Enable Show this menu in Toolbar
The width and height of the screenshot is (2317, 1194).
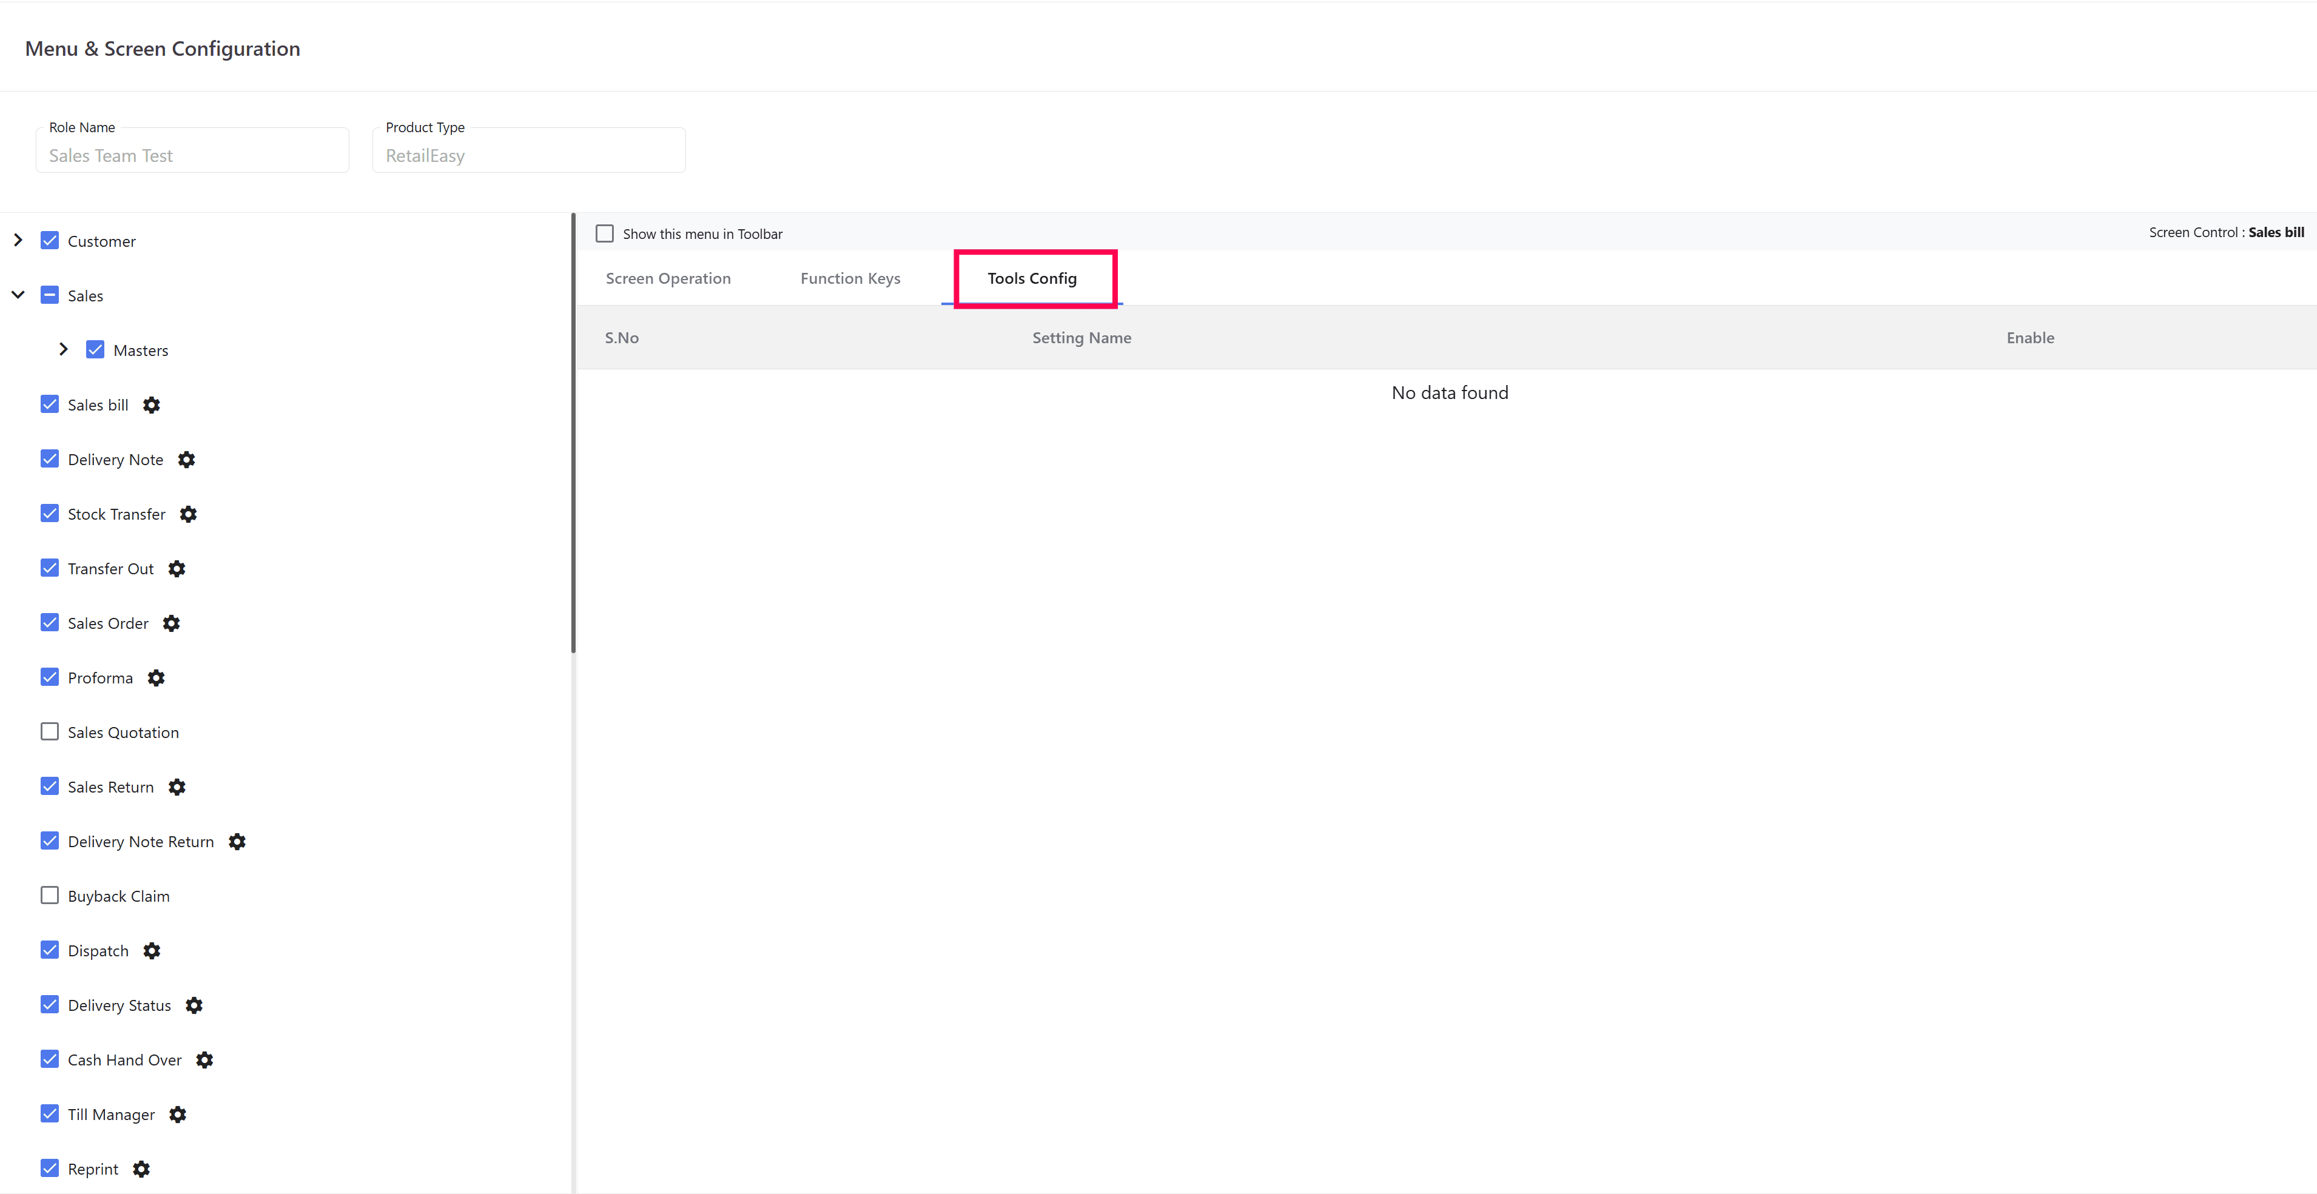coord(605,233)
